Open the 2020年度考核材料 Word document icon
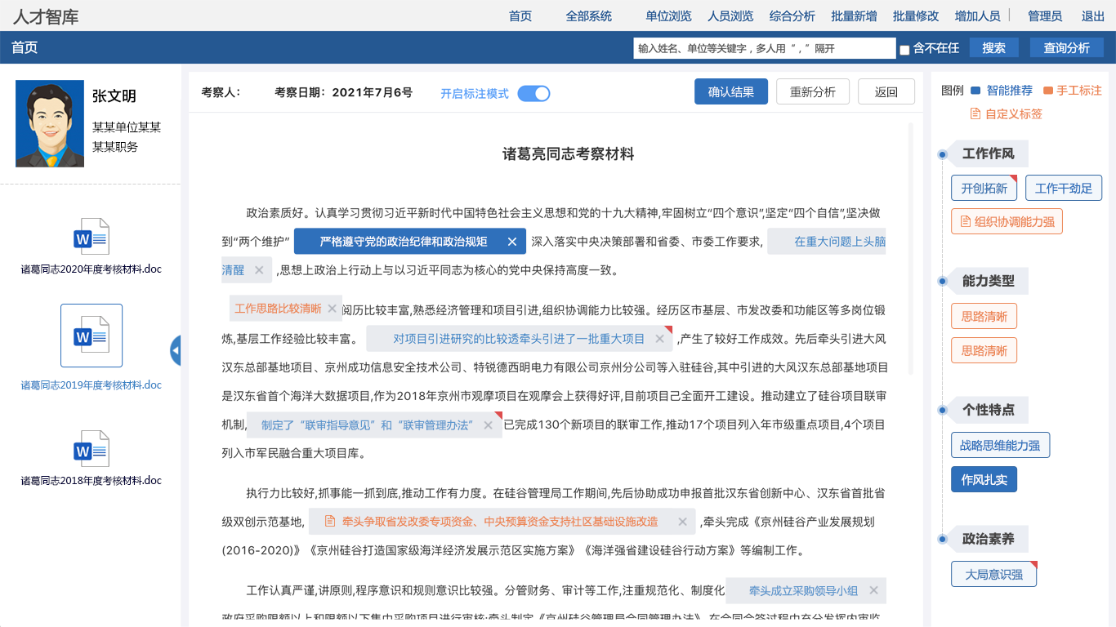Viewport: 1116px width, 627px height. pyautogui.click(x=92, y=237)
